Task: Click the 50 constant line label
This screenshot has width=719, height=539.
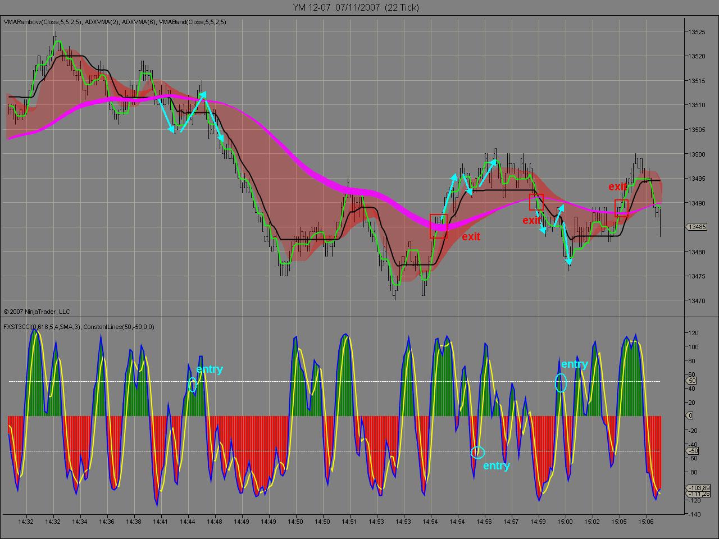Action: click(691, 381)
